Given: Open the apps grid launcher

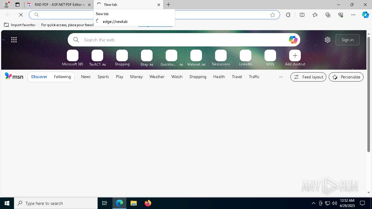Looking at the screenshot, I should (x=14, y=40).
